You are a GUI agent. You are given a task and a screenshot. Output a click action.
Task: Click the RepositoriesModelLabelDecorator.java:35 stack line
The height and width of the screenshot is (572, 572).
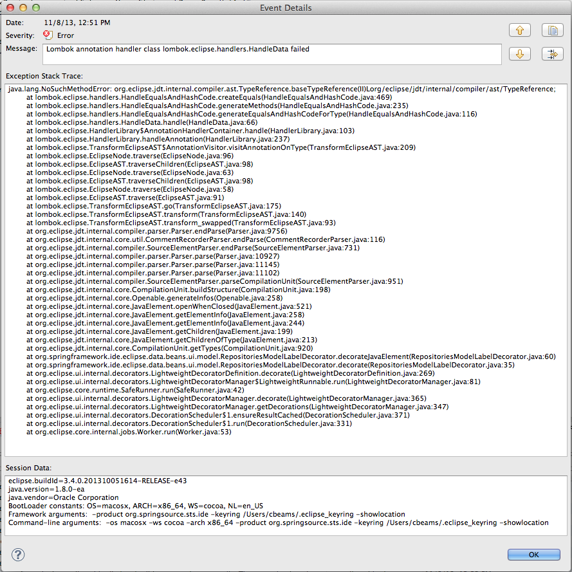[270, 365]
